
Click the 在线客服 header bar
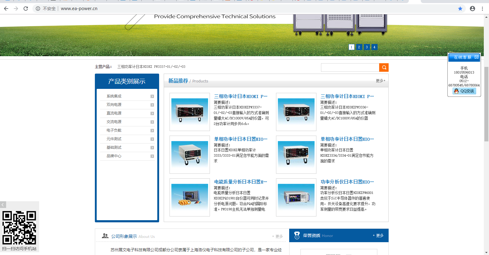(464, 57)
